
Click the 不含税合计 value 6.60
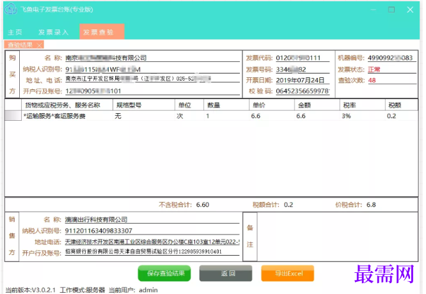tap(203, 205)
